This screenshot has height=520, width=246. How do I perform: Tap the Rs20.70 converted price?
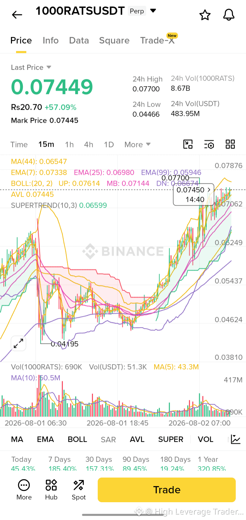coord(26,107)
